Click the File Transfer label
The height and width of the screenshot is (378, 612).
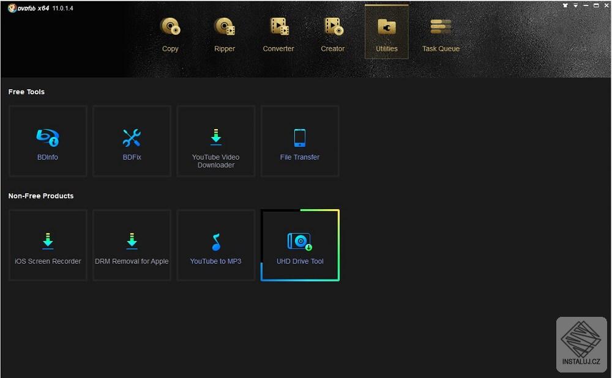[300, 157]
